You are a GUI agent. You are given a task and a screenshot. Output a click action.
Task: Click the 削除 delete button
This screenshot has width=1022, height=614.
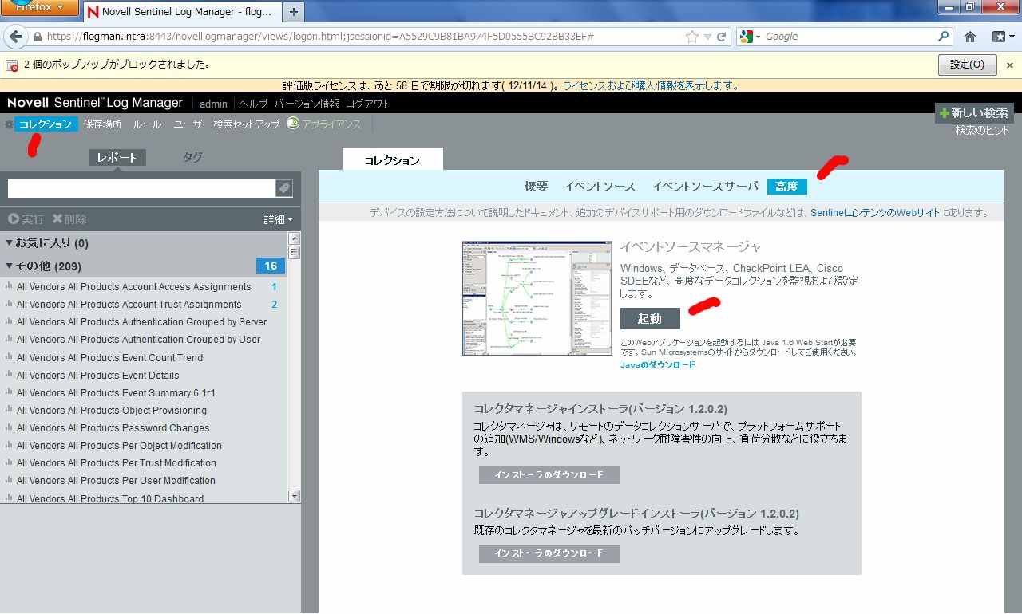point(69,219)
